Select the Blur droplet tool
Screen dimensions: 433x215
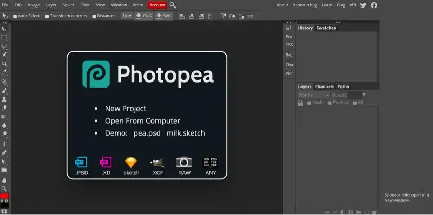(x=4, y=126)
